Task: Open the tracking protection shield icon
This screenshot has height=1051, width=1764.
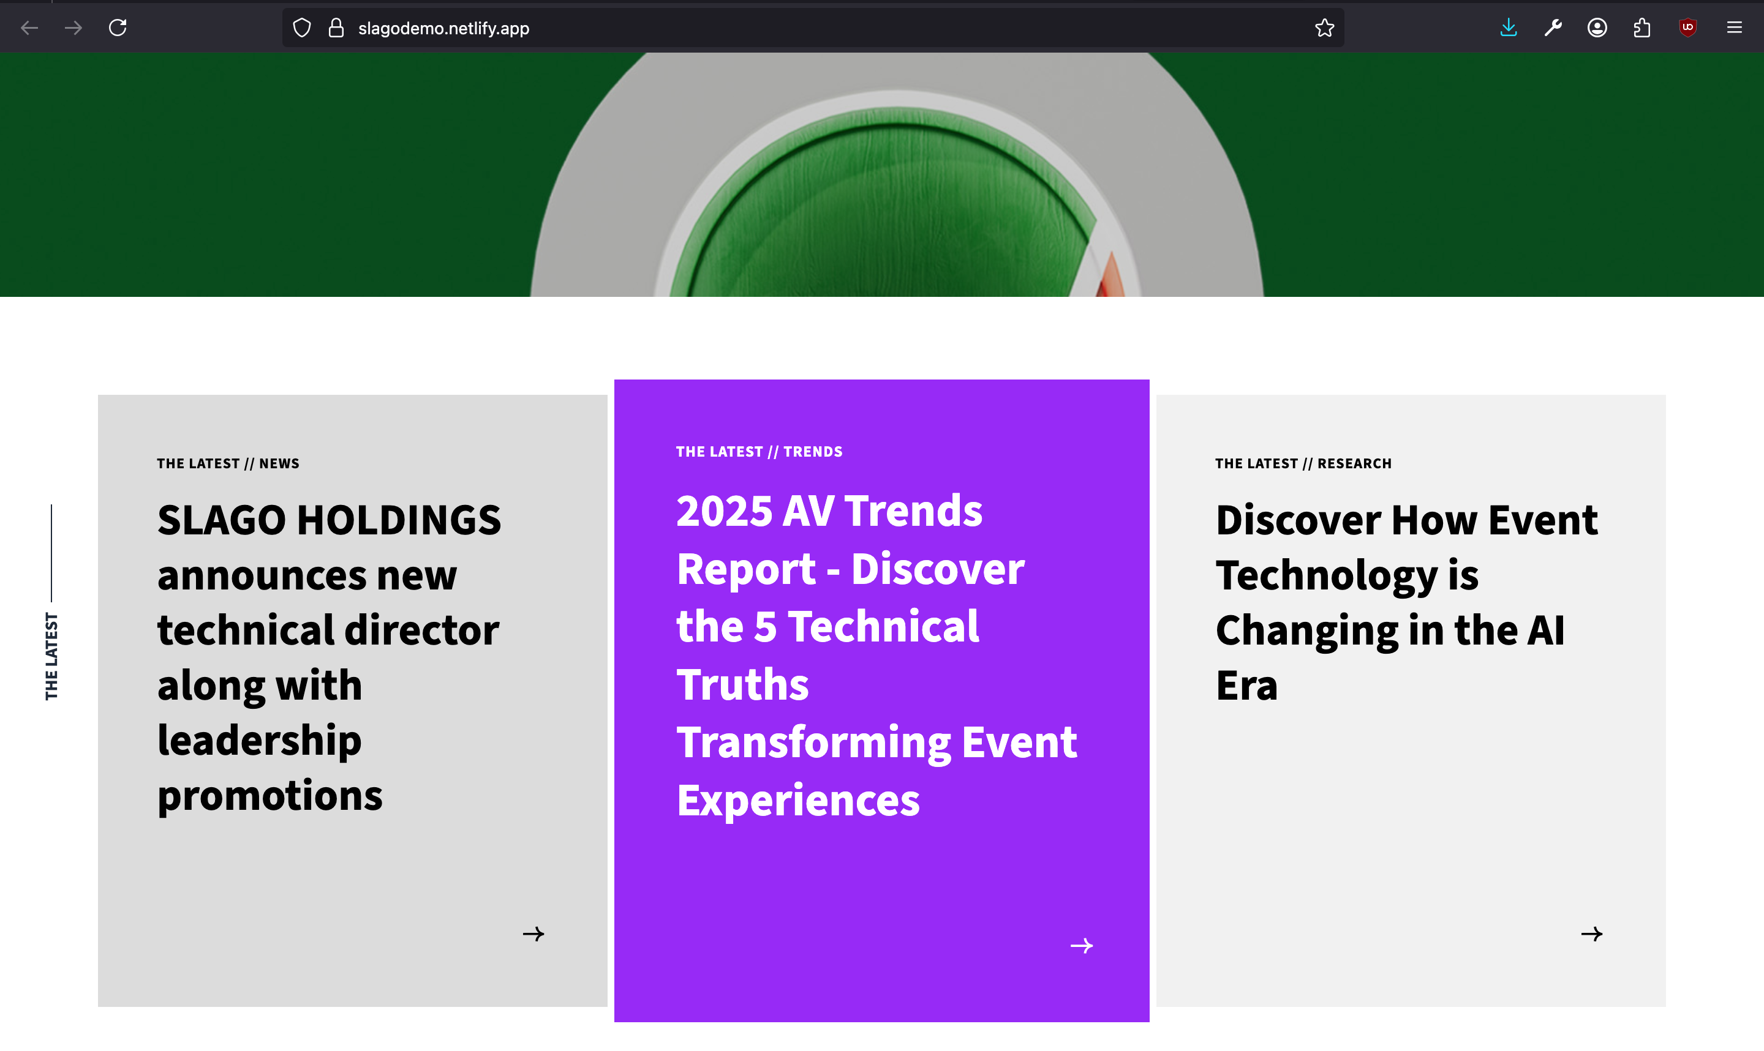Action: coord(302,28)
